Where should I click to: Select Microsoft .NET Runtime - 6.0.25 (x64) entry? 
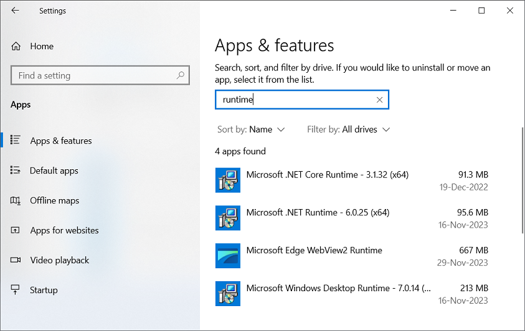[x=318, y=212]
